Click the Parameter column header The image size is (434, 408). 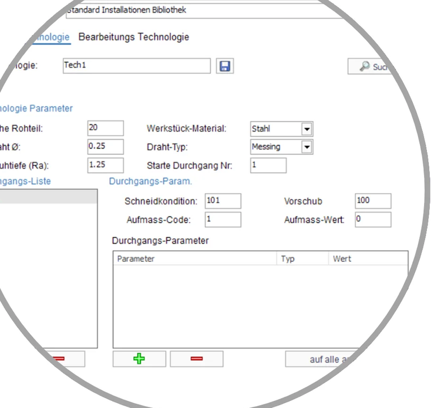point(195,259)
